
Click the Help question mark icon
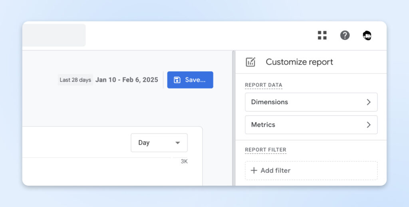(345, 35)
